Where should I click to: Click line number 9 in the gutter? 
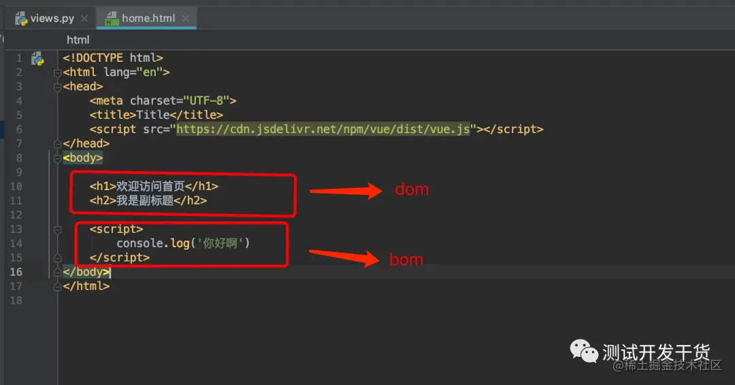click(19, 172)
